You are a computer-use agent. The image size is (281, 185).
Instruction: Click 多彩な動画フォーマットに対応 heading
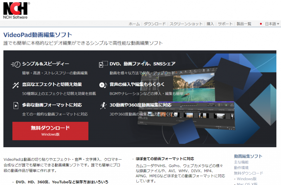(x=52, y=105)
